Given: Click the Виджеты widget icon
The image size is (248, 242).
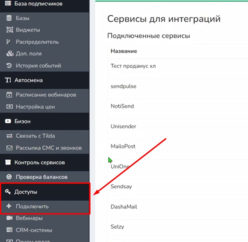Looking at the screenshot, I should point(9,30).
